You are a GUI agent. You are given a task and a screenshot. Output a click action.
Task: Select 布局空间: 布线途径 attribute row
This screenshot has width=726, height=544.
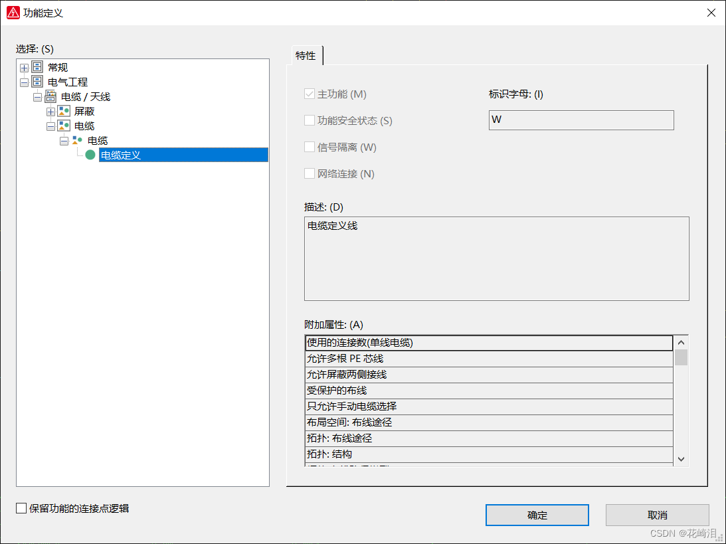click(489, 422)
